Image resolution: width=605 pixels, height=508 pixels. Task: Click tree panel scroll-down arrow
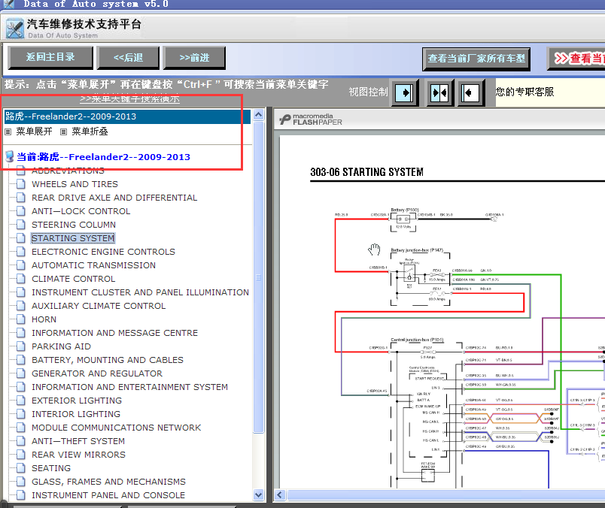pyautogui.click(x=259, y=494)
